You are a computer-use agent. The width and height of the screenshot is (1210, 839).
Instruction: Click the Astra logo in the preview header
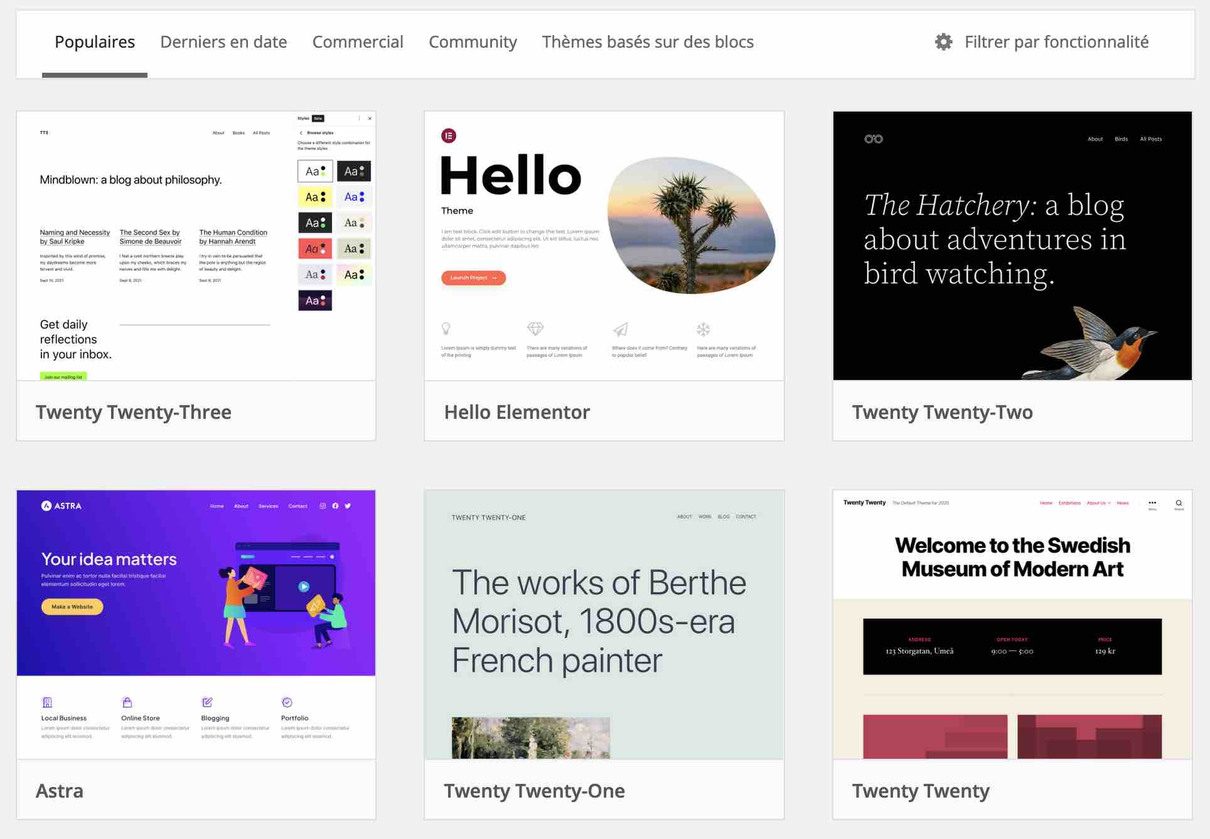coord(62,505)
